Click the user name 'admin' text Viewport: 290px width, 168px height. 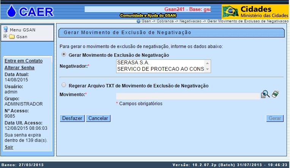11,92
